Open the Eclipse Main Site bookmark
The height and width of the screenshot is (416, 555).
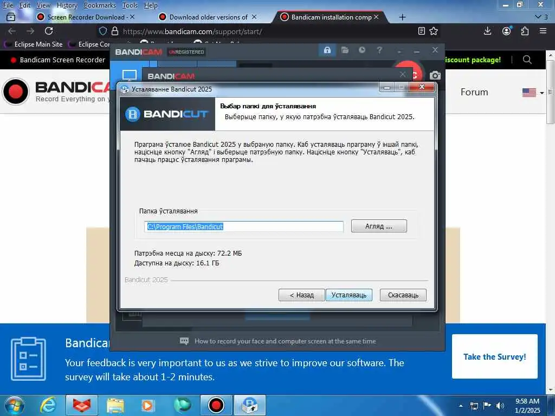coord(34,44)
